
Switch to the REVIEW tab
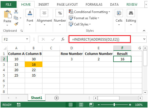pyautogui.click(x=132, y=5)
